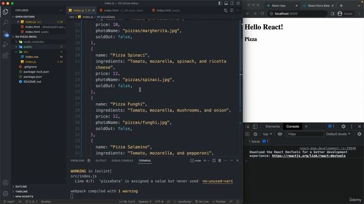Open the reactjs.org react-devtools link
This screenshot has width=364, height=204.
309,156
